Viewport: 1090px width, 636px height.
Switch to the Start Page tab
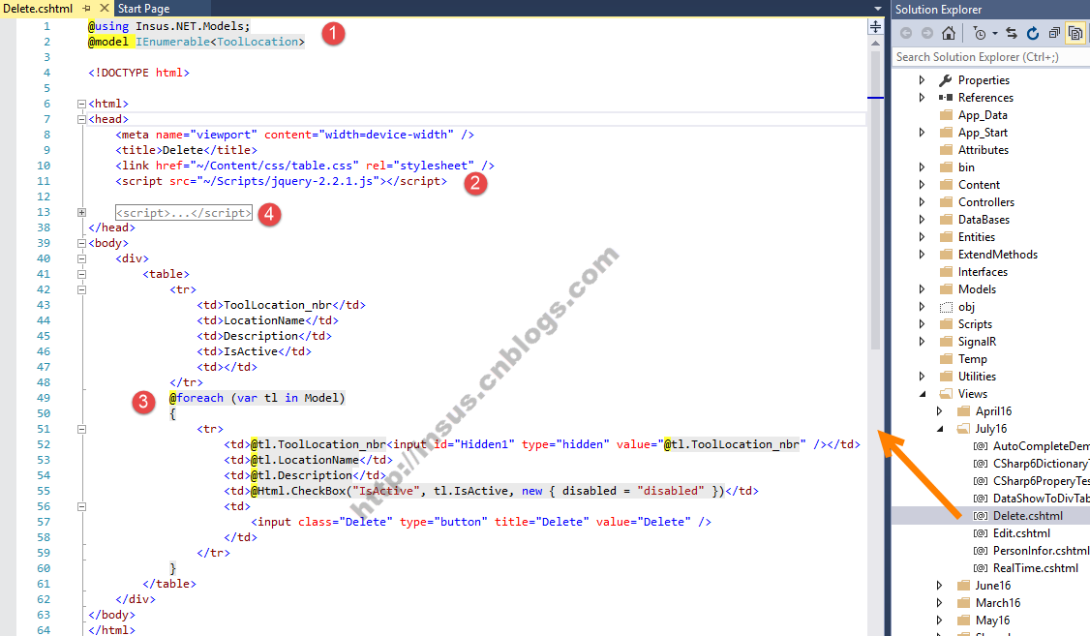point(144,9)
